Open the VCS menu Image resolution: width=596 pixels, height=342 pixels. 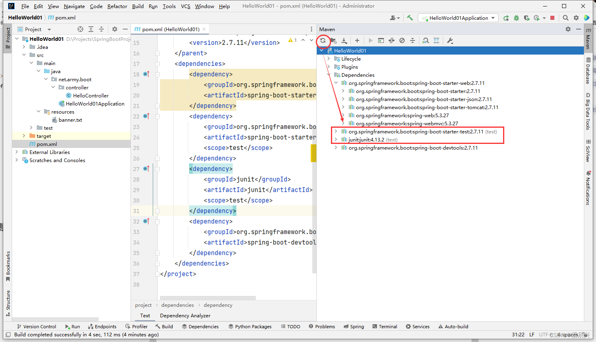(x=185, y=6)
